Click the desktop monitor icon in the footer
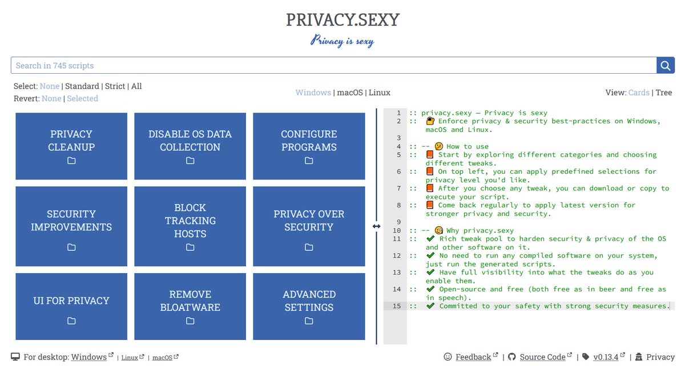The image size is (685, 368). (15, 356)
